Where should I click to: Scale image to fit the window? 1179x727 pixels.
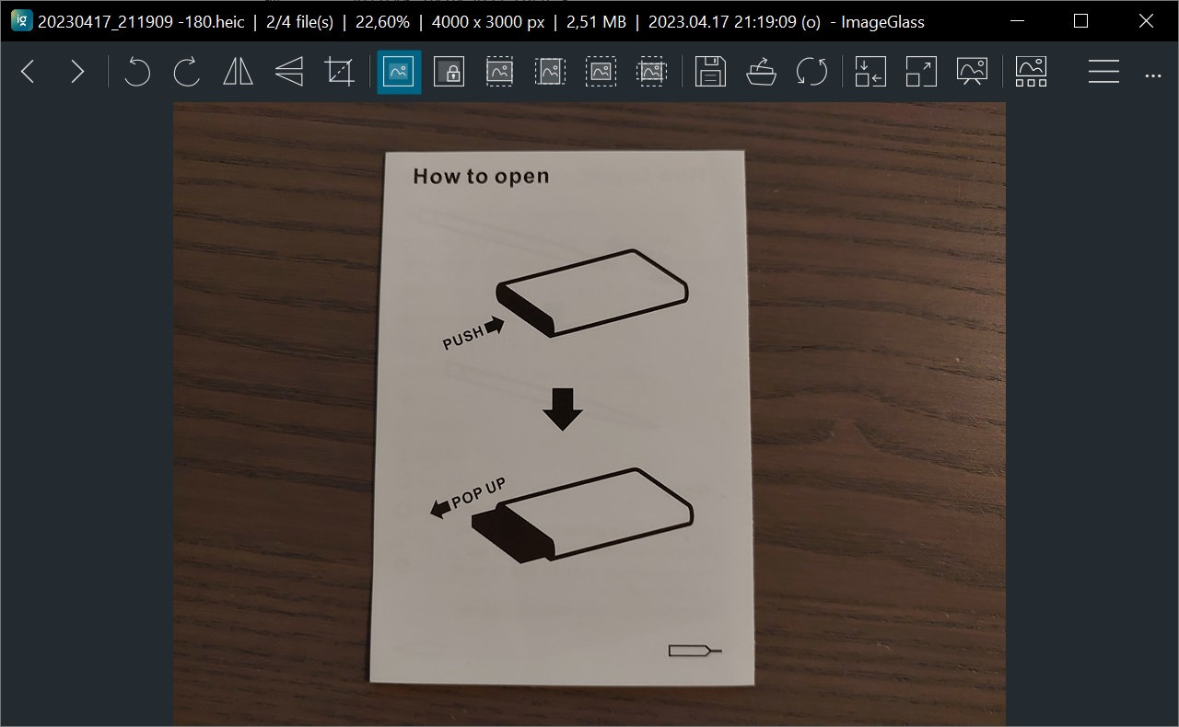pyautogui.click(x=869, y=72)
